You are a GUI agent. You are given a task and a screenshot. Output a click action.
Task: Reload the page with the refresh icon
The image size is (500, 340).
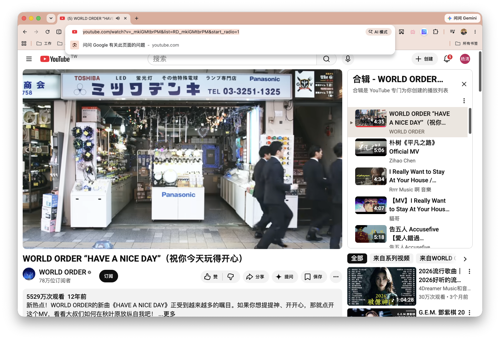pos(48,32)
